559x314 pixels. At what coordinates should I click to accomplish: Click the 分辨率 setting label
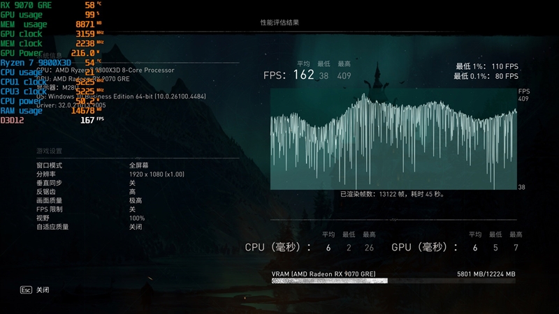pos(46,174)
